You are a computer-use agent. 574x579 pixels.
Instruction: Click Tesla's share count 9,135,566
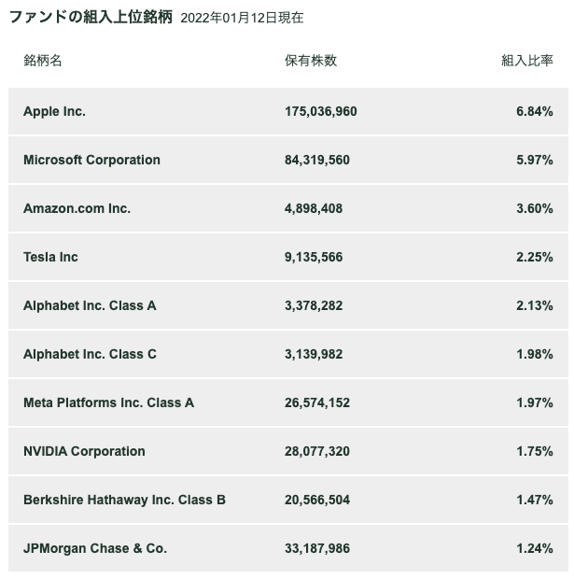tap(314, 257)
